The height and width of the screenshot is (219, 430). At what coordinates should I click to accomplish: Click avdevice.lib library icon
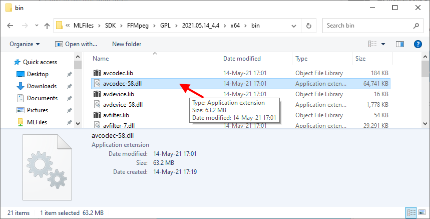pyautogui.click(x=97, y=94)
